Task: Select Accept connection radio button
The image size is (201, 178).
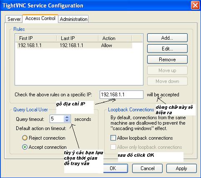Action: (25, 147)
